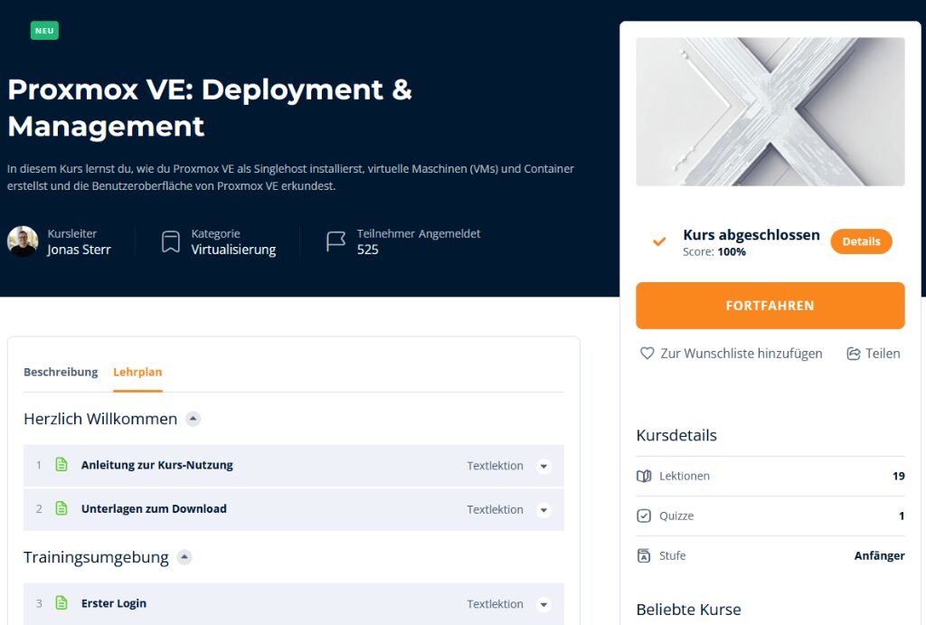Click the orange course-completed checkmark icon
The height and width of the screenshot is (625, 926).
coord(659,241)
